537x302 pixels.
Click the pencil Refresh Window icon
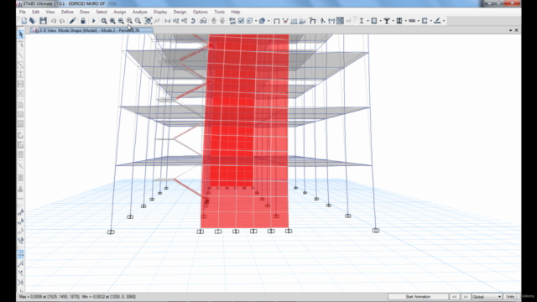[73, 21]
